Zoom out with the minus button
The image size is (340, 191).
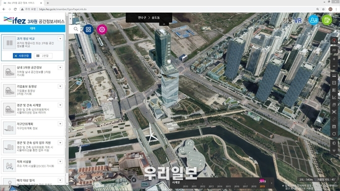(334, 66)
